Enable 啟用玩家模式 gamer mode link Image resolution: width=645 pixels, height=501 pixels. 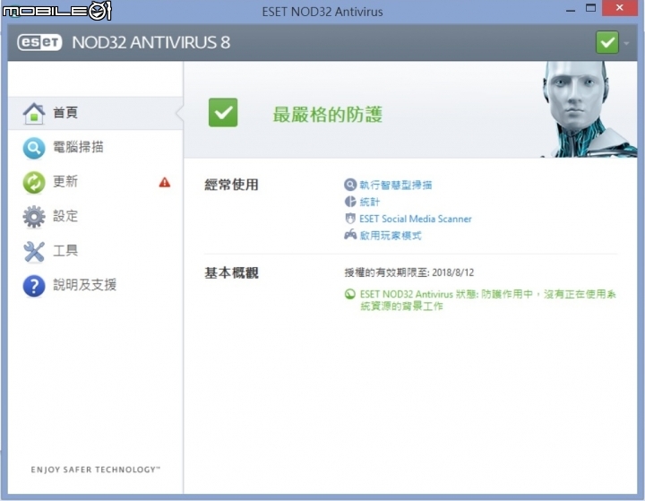(391, 236)
